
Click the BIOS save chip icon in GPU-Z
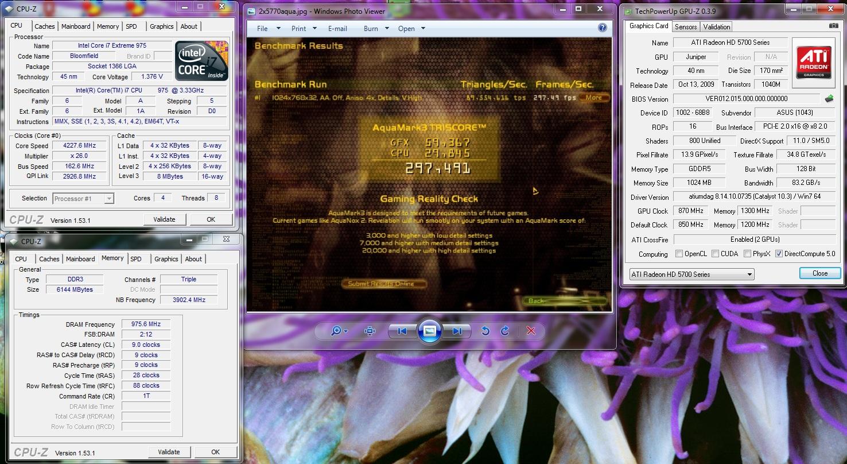point(829,98)
